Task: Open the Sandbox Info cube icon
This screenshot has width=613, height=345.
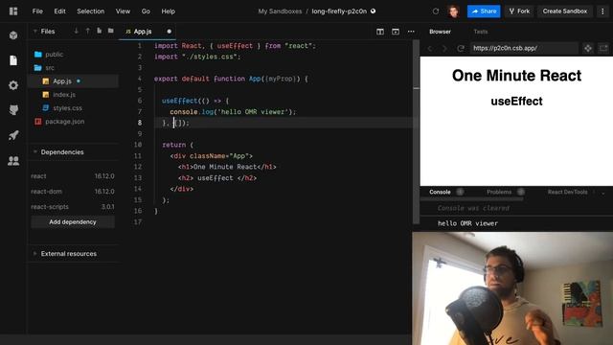Action: click(x=13, y=35)
